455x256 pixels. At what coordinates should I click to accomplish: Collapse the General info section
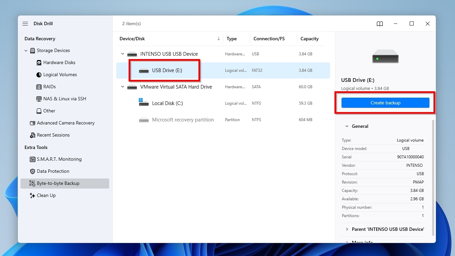tap(347, 126)
